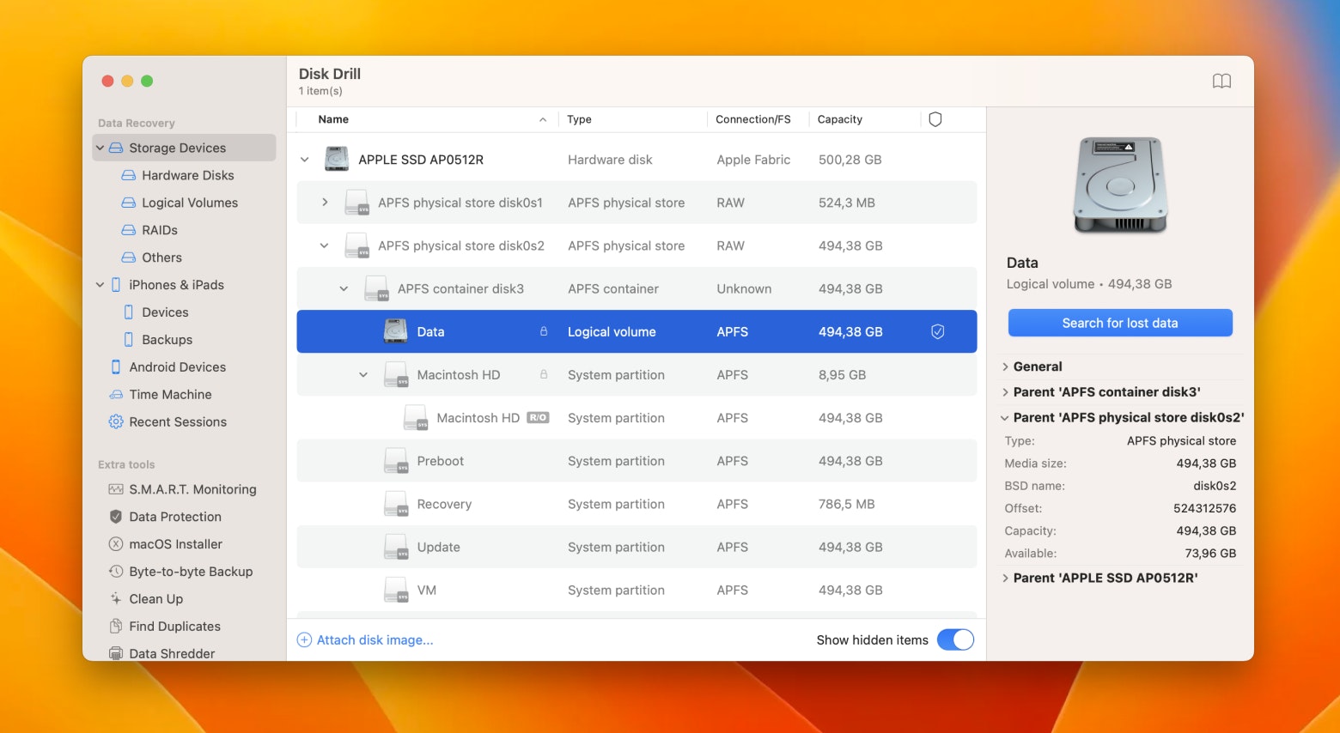
Task: Click the Preboot partition icon
Action: (396, 461)
